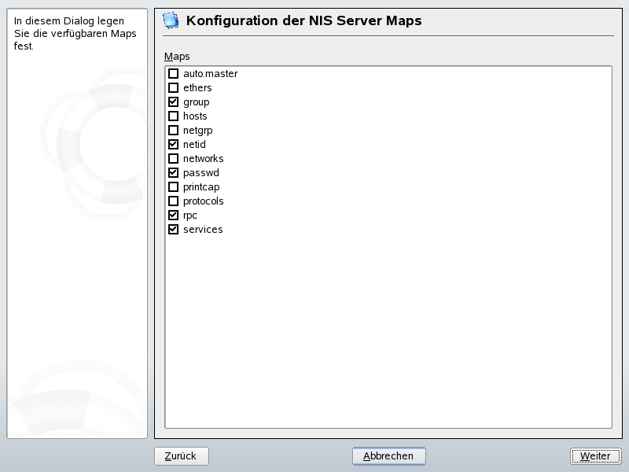Click the Maps field label
Viewport: 629px width, 472px height.
pos(176,56)
